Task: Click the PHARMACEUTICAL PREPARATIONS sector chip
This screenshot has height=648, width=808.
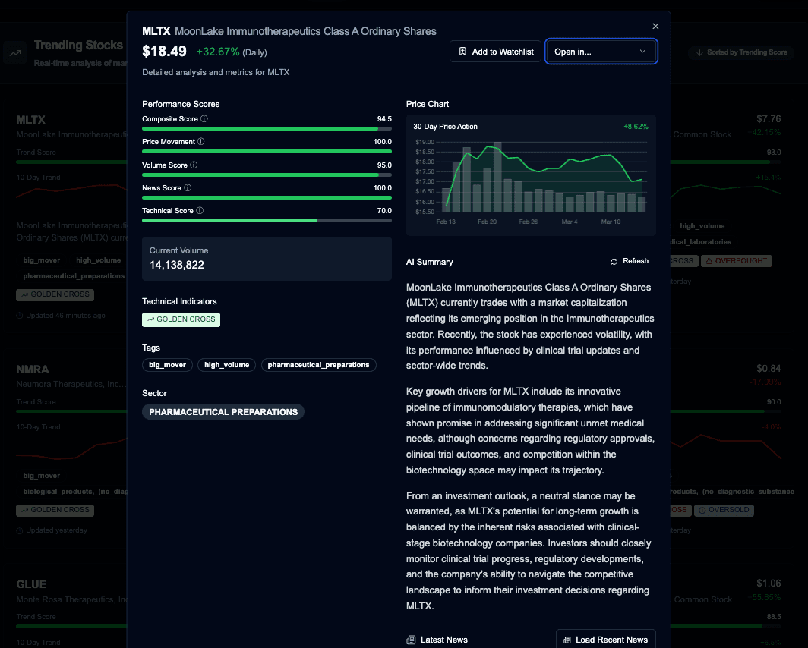Action: 223,412
